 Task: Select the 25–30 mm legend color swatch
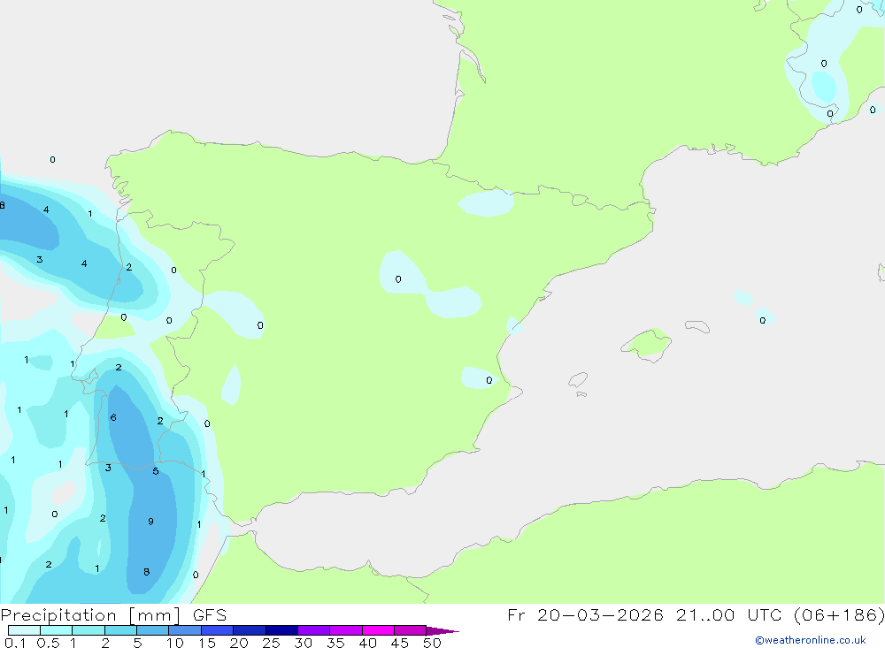tap(281, 630)
